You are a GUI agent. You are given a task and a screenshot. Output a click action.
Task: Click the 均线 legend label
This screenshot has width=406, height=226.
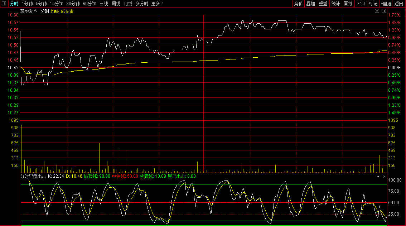click(55, 11)
